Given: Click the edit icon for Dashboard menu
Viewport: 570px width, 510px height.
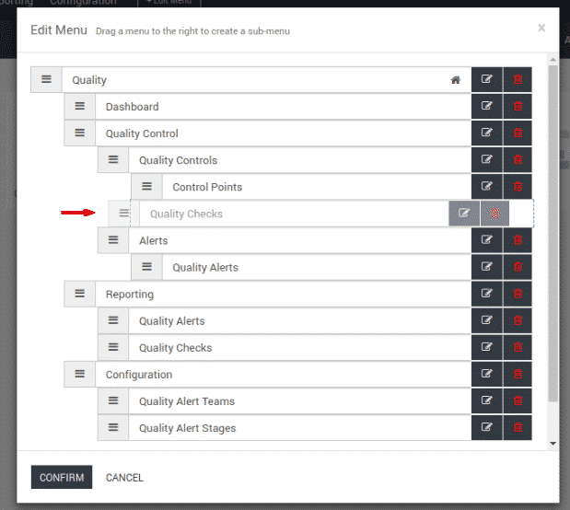Looking at the screenshot, I should [x=487, y=107].
